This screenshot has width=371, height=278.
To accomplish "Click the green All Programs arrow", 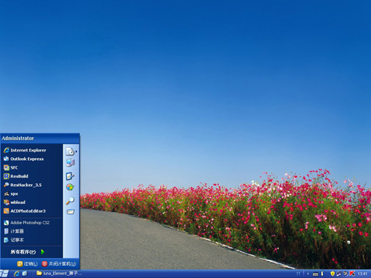I will coord(42,252).
